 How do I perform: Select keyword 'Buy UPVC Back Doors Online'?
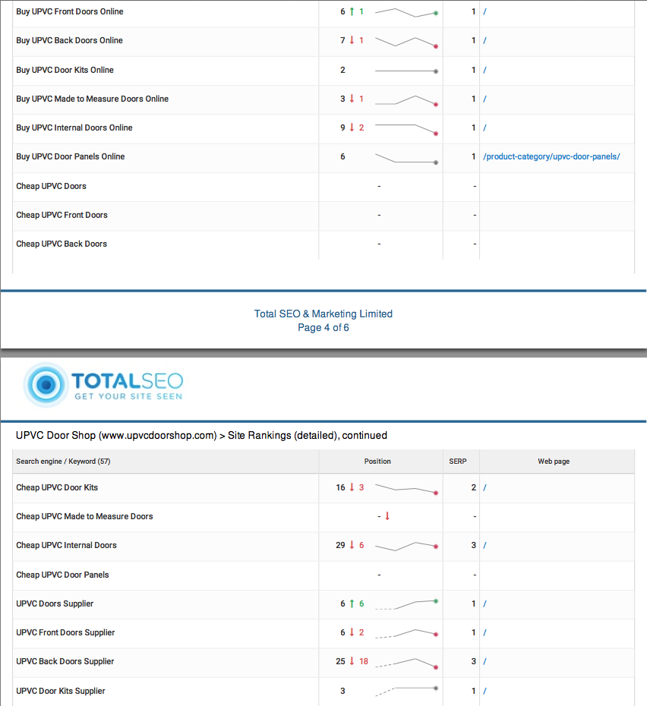(x=69, y=40)
